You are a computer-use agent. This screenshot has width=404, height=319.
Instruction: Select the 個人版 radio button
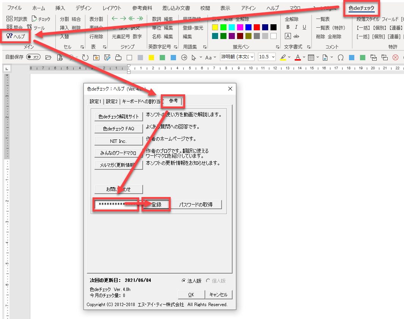click(x=208, y=281)
